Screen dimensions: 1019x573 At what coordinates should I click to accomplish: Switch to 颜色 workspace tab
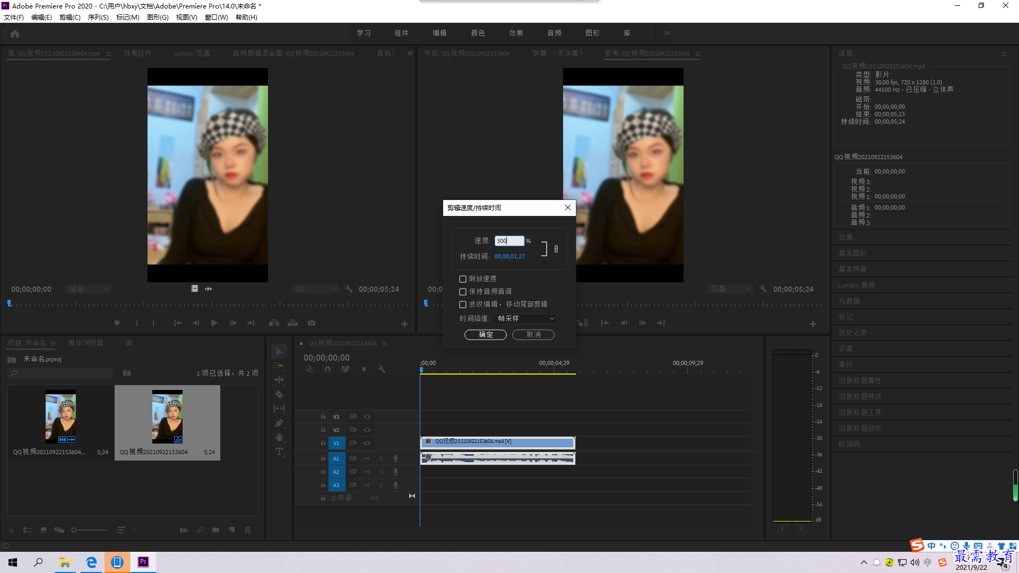tap(478, 33)
